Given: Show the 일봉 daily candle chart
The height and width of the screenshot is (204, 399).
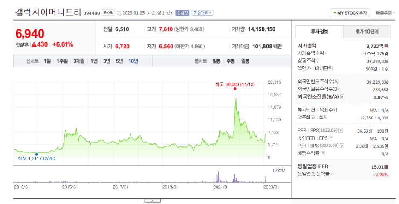Looking at the screenshot, I should tap(217, 61).
